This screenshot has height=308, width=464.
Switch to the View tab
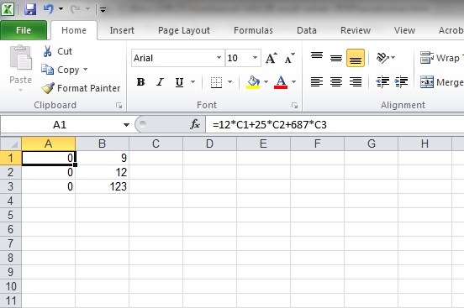[404, 30]
